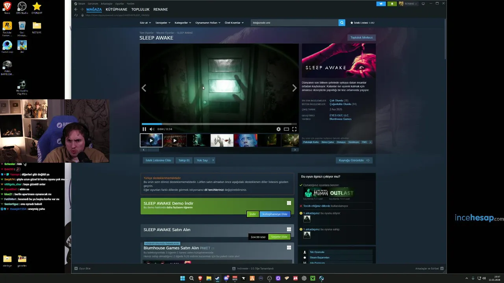Screen dimensions: 504x283
Task: Expand the Kategoriler dropdown
Action: pos(183,23)
